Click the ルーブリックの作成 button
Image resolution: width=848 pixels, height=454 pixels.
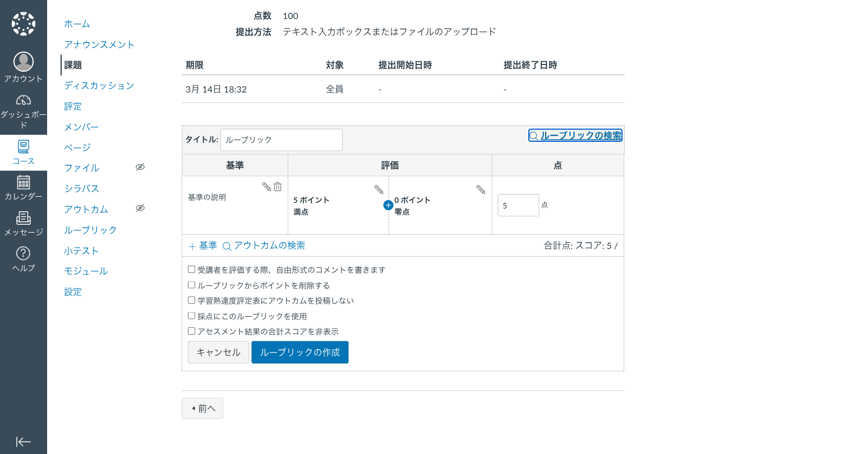[300, 352]
